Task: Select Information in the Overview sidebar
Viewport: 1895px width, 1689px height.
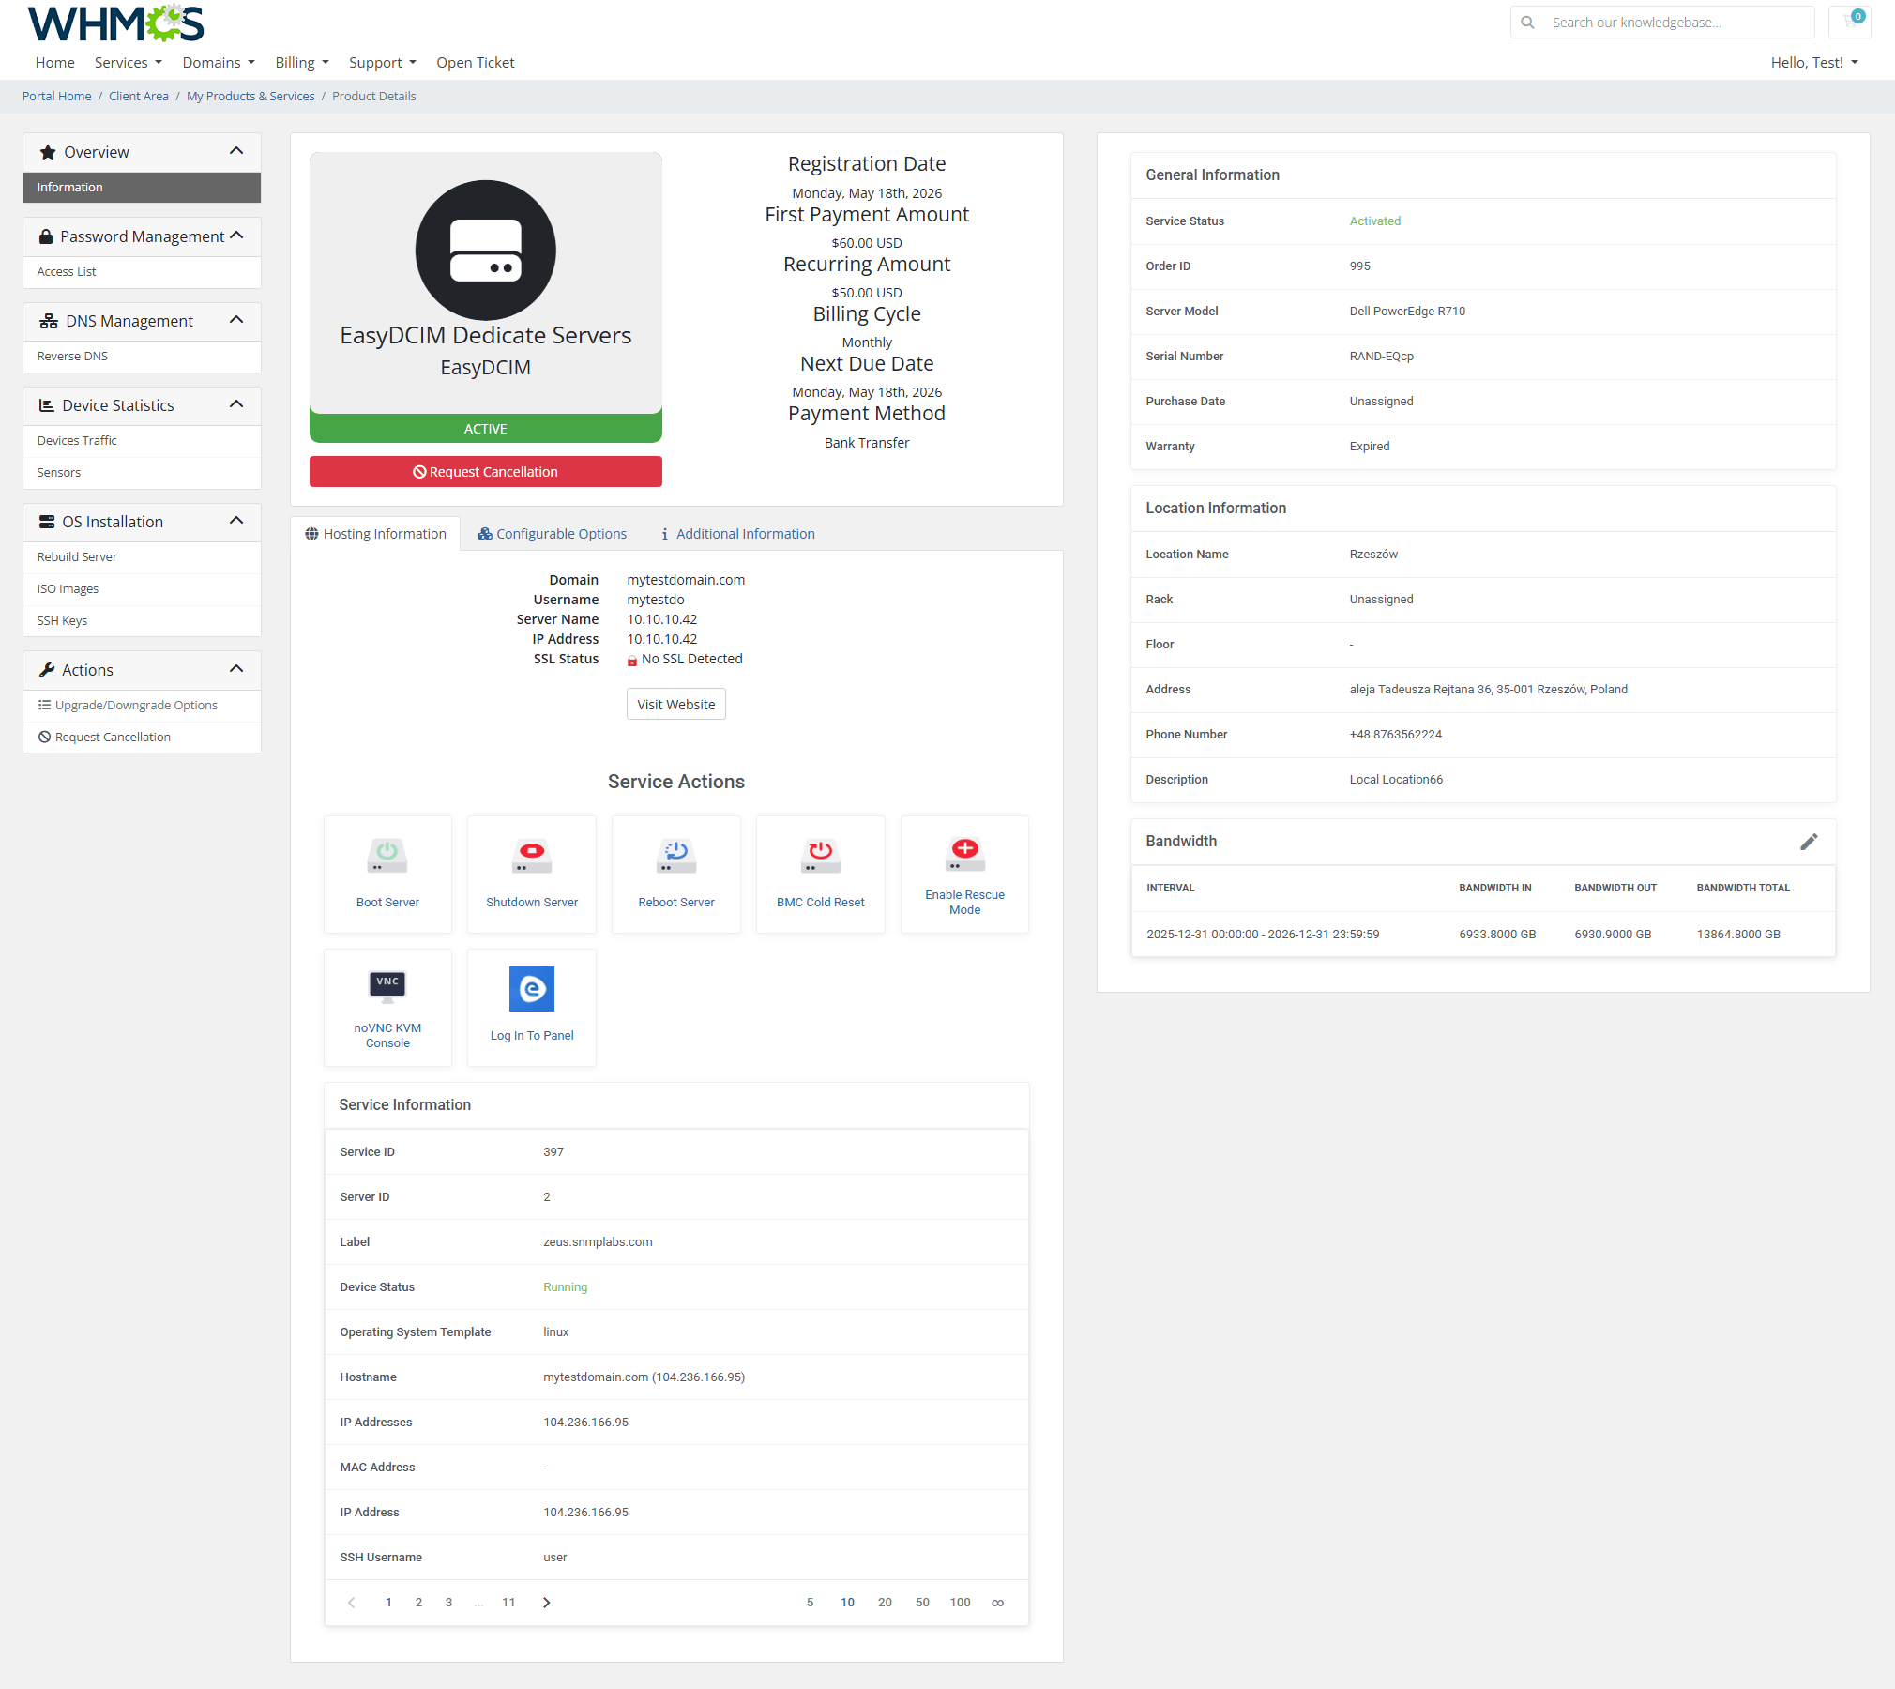Action: tap(142, 188)
